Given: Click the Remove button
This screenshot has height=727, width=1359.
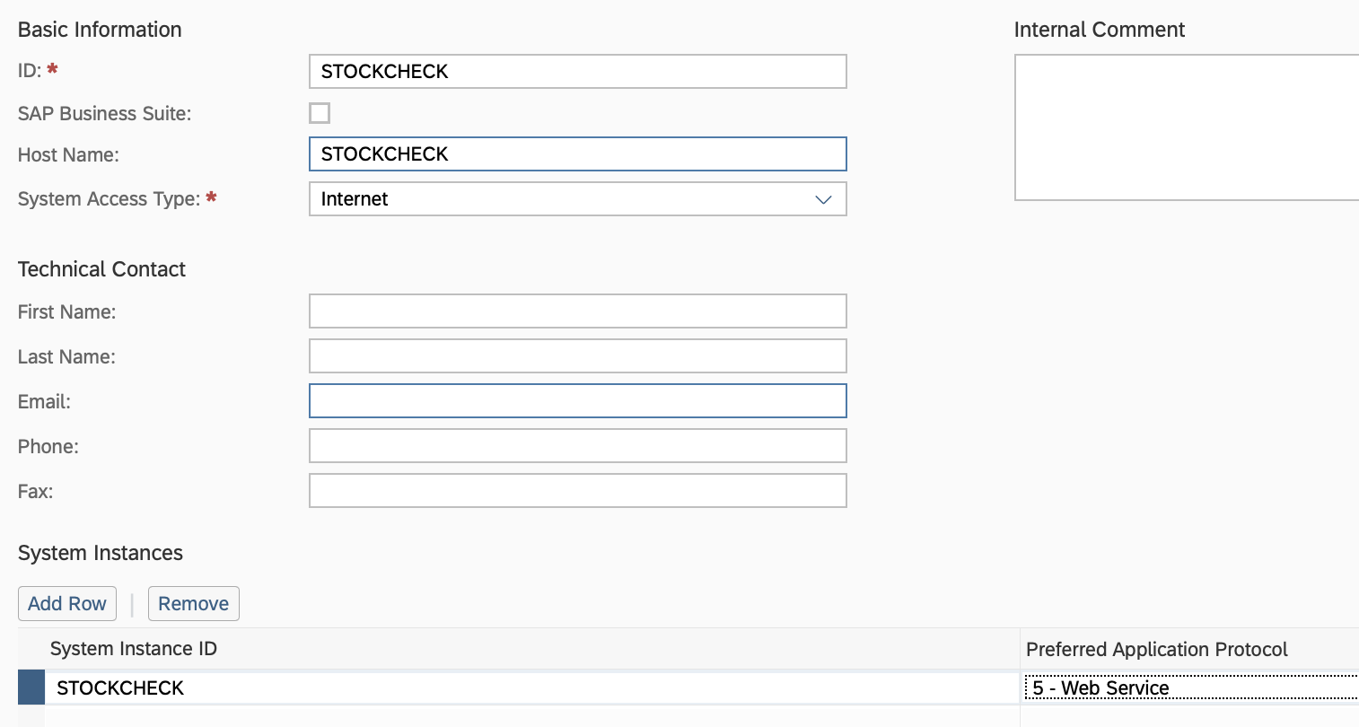Looking at the screenshot, I should pyautogui.click(x=193, y=604).
